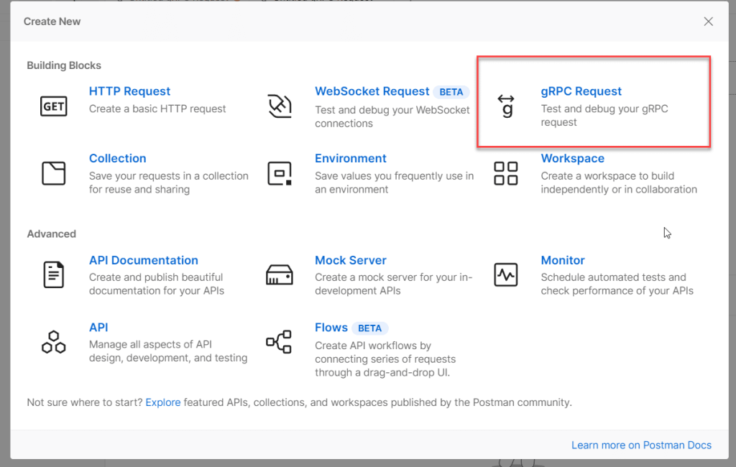Click 'Save your requests in a collection' description
Screen dimensions: 736x467
pos(168,182)
